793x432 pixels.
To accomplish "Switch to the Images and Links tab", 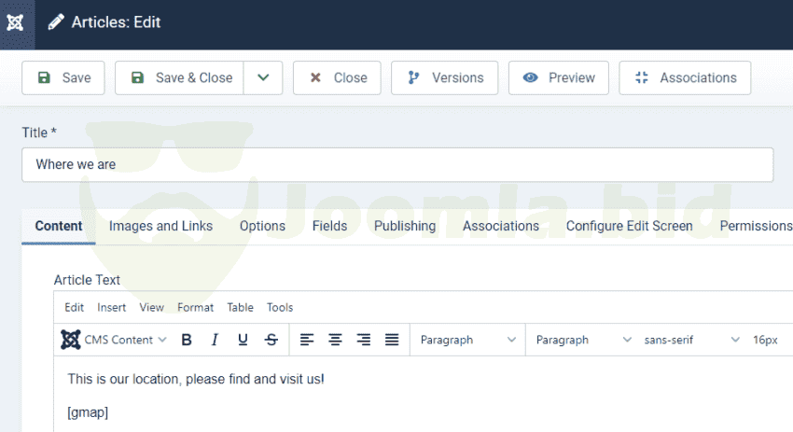I will coord(160,226).
